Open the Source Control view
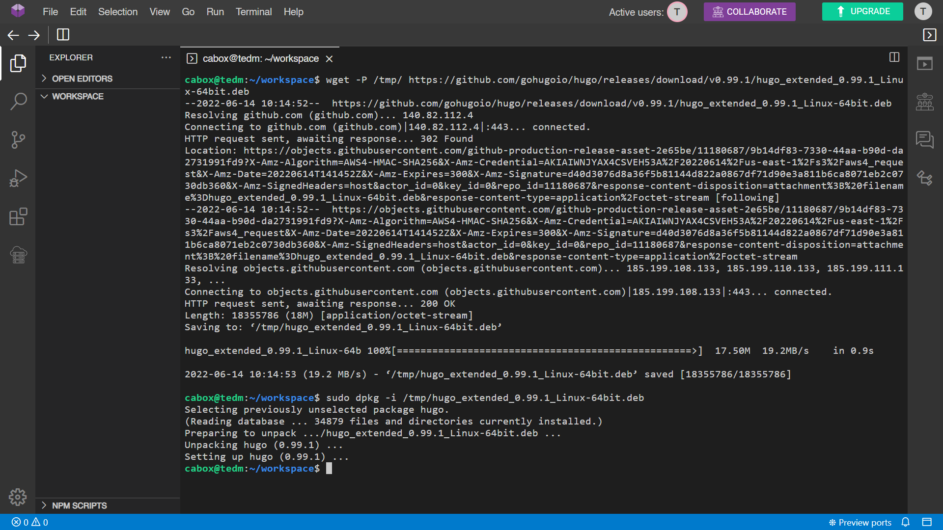 [18, 140]
